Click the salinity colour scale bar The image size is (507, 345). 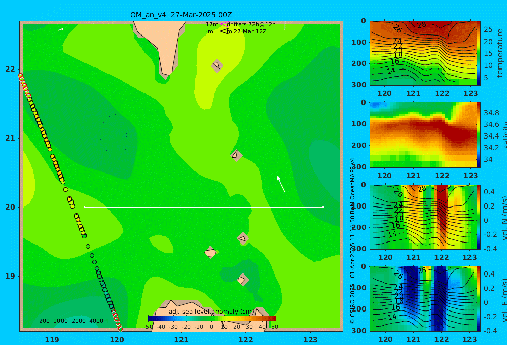479,135
